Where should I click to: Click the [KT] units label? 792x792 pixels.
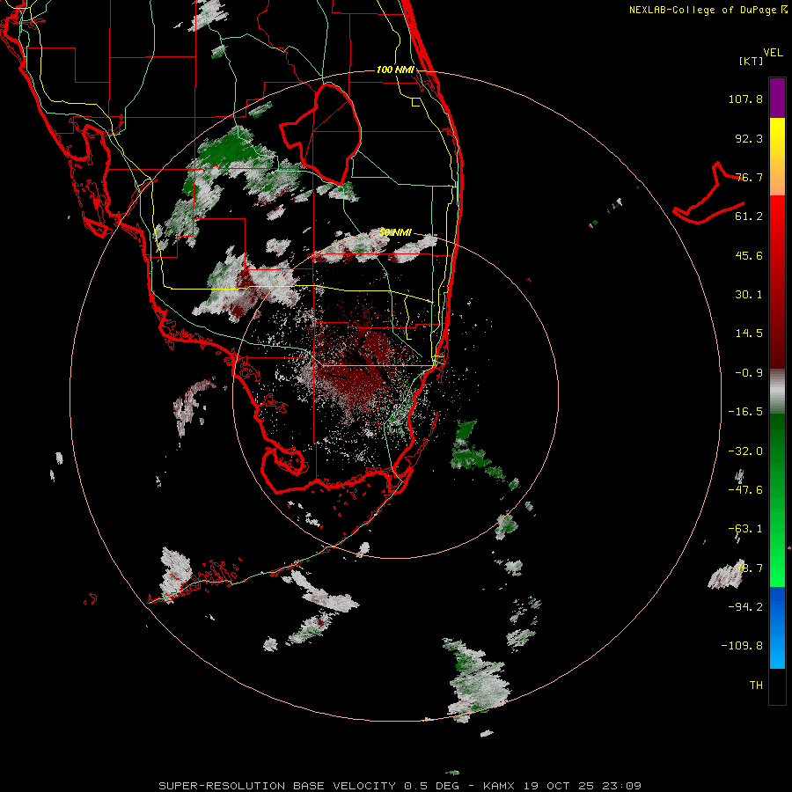[752, 61]
